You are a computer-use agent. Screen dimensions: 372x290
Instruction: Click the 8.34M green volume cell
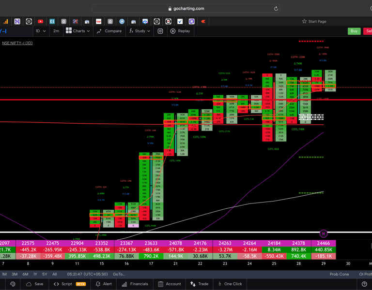click(x=274, y=249)
